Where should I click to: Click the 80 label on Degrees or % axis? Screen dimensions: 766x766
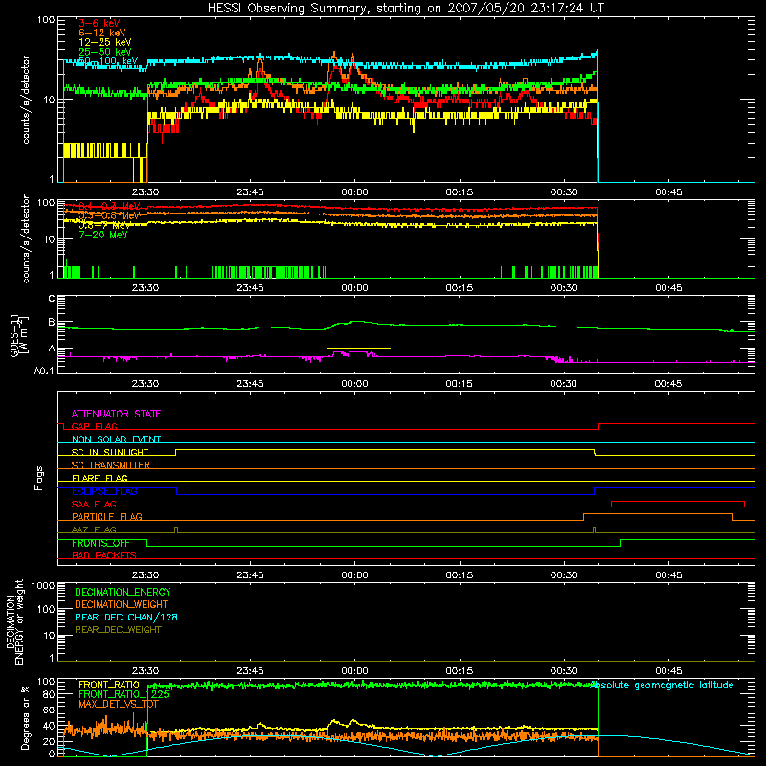[x=49, y=693]
